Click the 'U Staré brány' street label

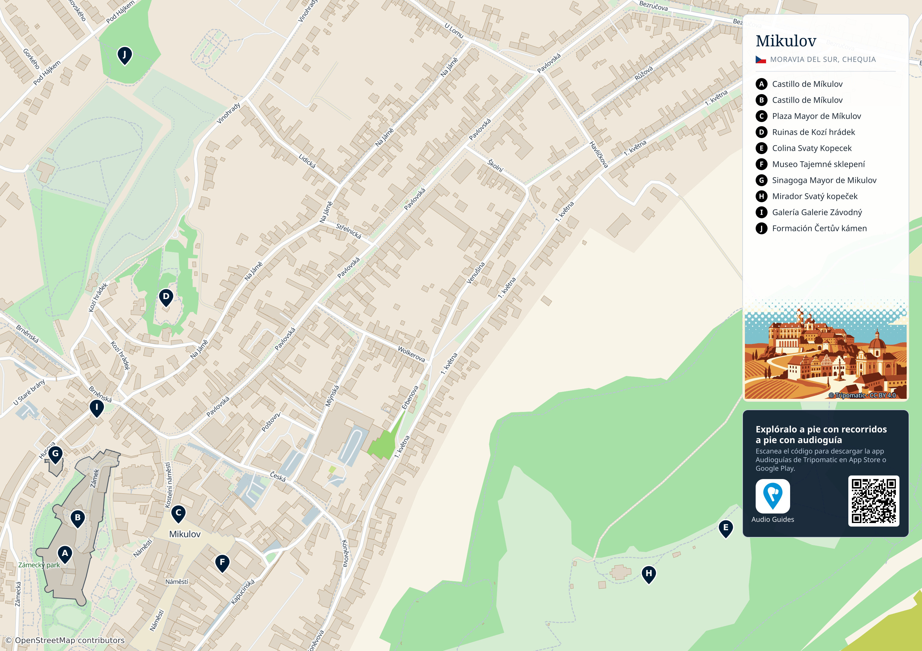tap(29, 392)
